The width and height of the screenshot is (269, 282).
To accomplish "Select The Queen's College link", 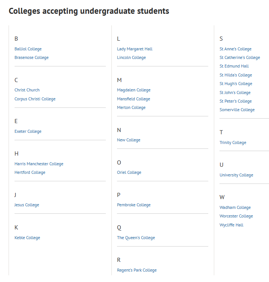I will [x=136, y=238].
